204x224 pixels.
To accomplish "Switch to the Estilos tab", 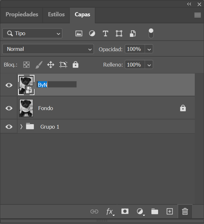I will pyautogui.click(x=56, y=14).
